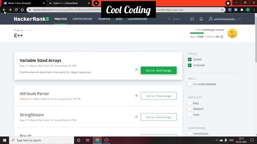Open the Chrome profile avatar
Image resolution: width=257 pixels, height=144 pixels.
pos(248,10)
